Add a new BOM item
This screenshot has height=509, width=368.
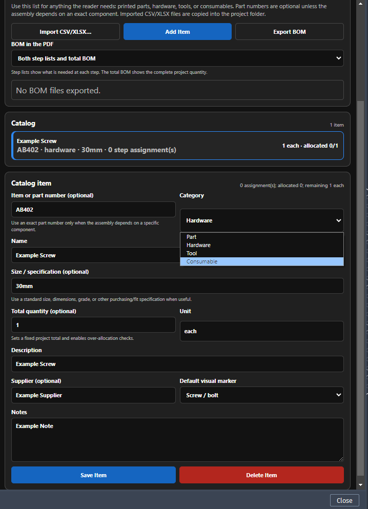[177, 31]
